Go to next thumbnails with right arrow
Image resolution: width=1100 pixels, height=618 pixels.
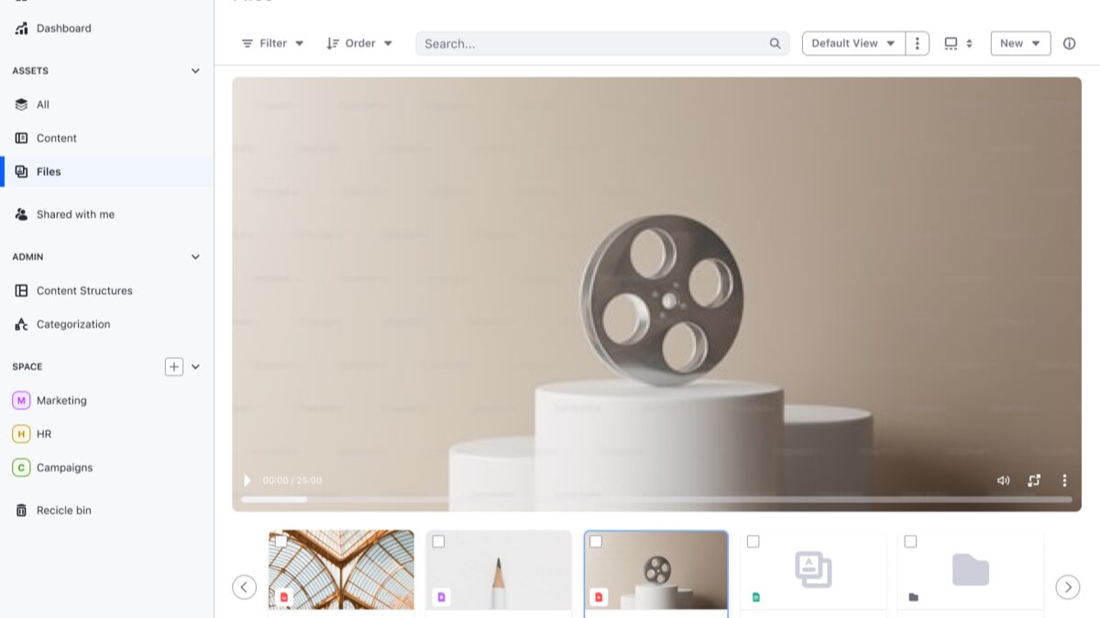(x=1067, y=587)
